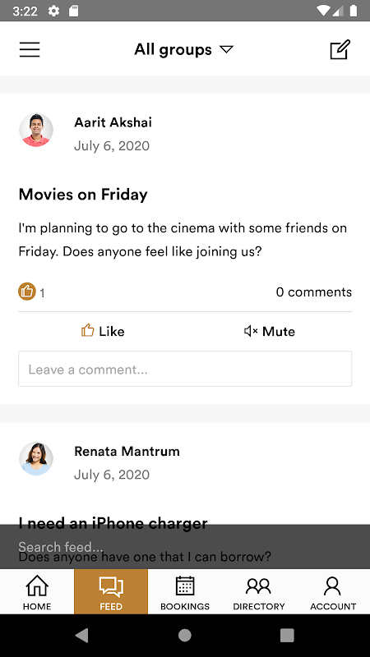Go to the Home tab

pos(37,591)
